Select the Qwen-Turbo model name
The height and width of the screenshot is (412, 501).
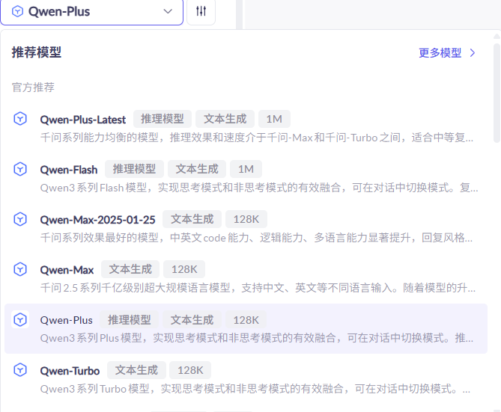click(x=70, y=371)
